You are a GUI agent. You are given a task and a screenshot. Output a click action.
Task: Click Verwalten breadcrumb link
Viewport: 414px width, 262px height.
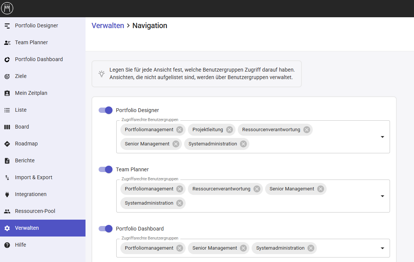(108, 25)
